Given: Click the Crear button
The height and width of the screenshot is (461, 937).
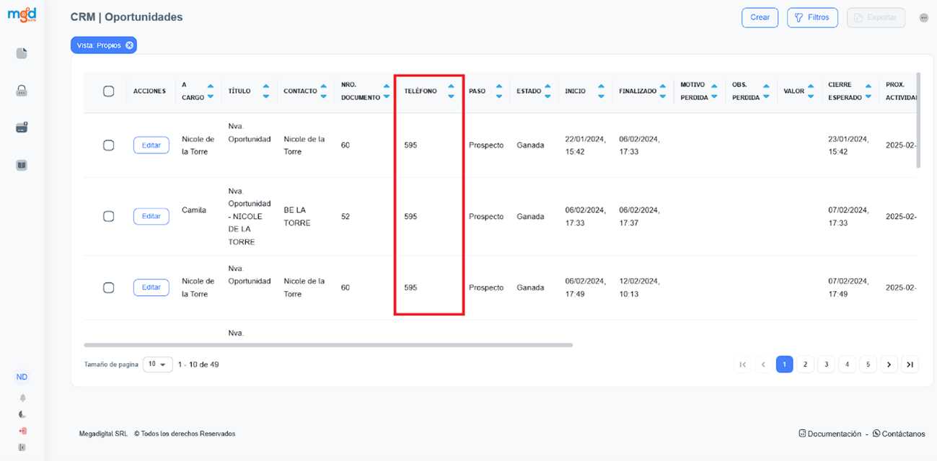Looking at the screenshot, I should tap(760, 18).
